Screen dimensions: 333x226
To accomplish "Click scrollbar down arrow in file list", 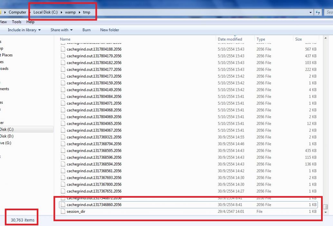I will tap(326, 212).
